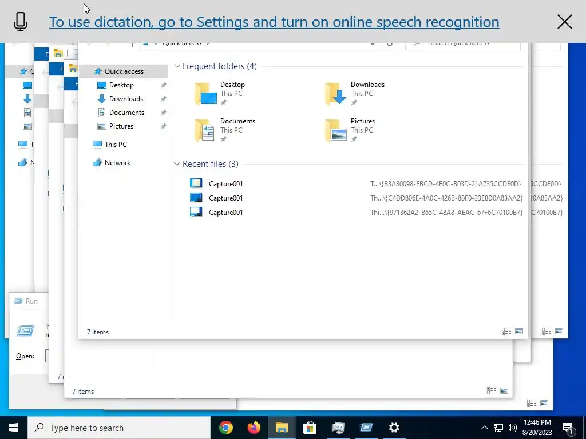The image size is (586, 439).
Task: Collapse the Recent files group chevron
Action: pos(177,164)
